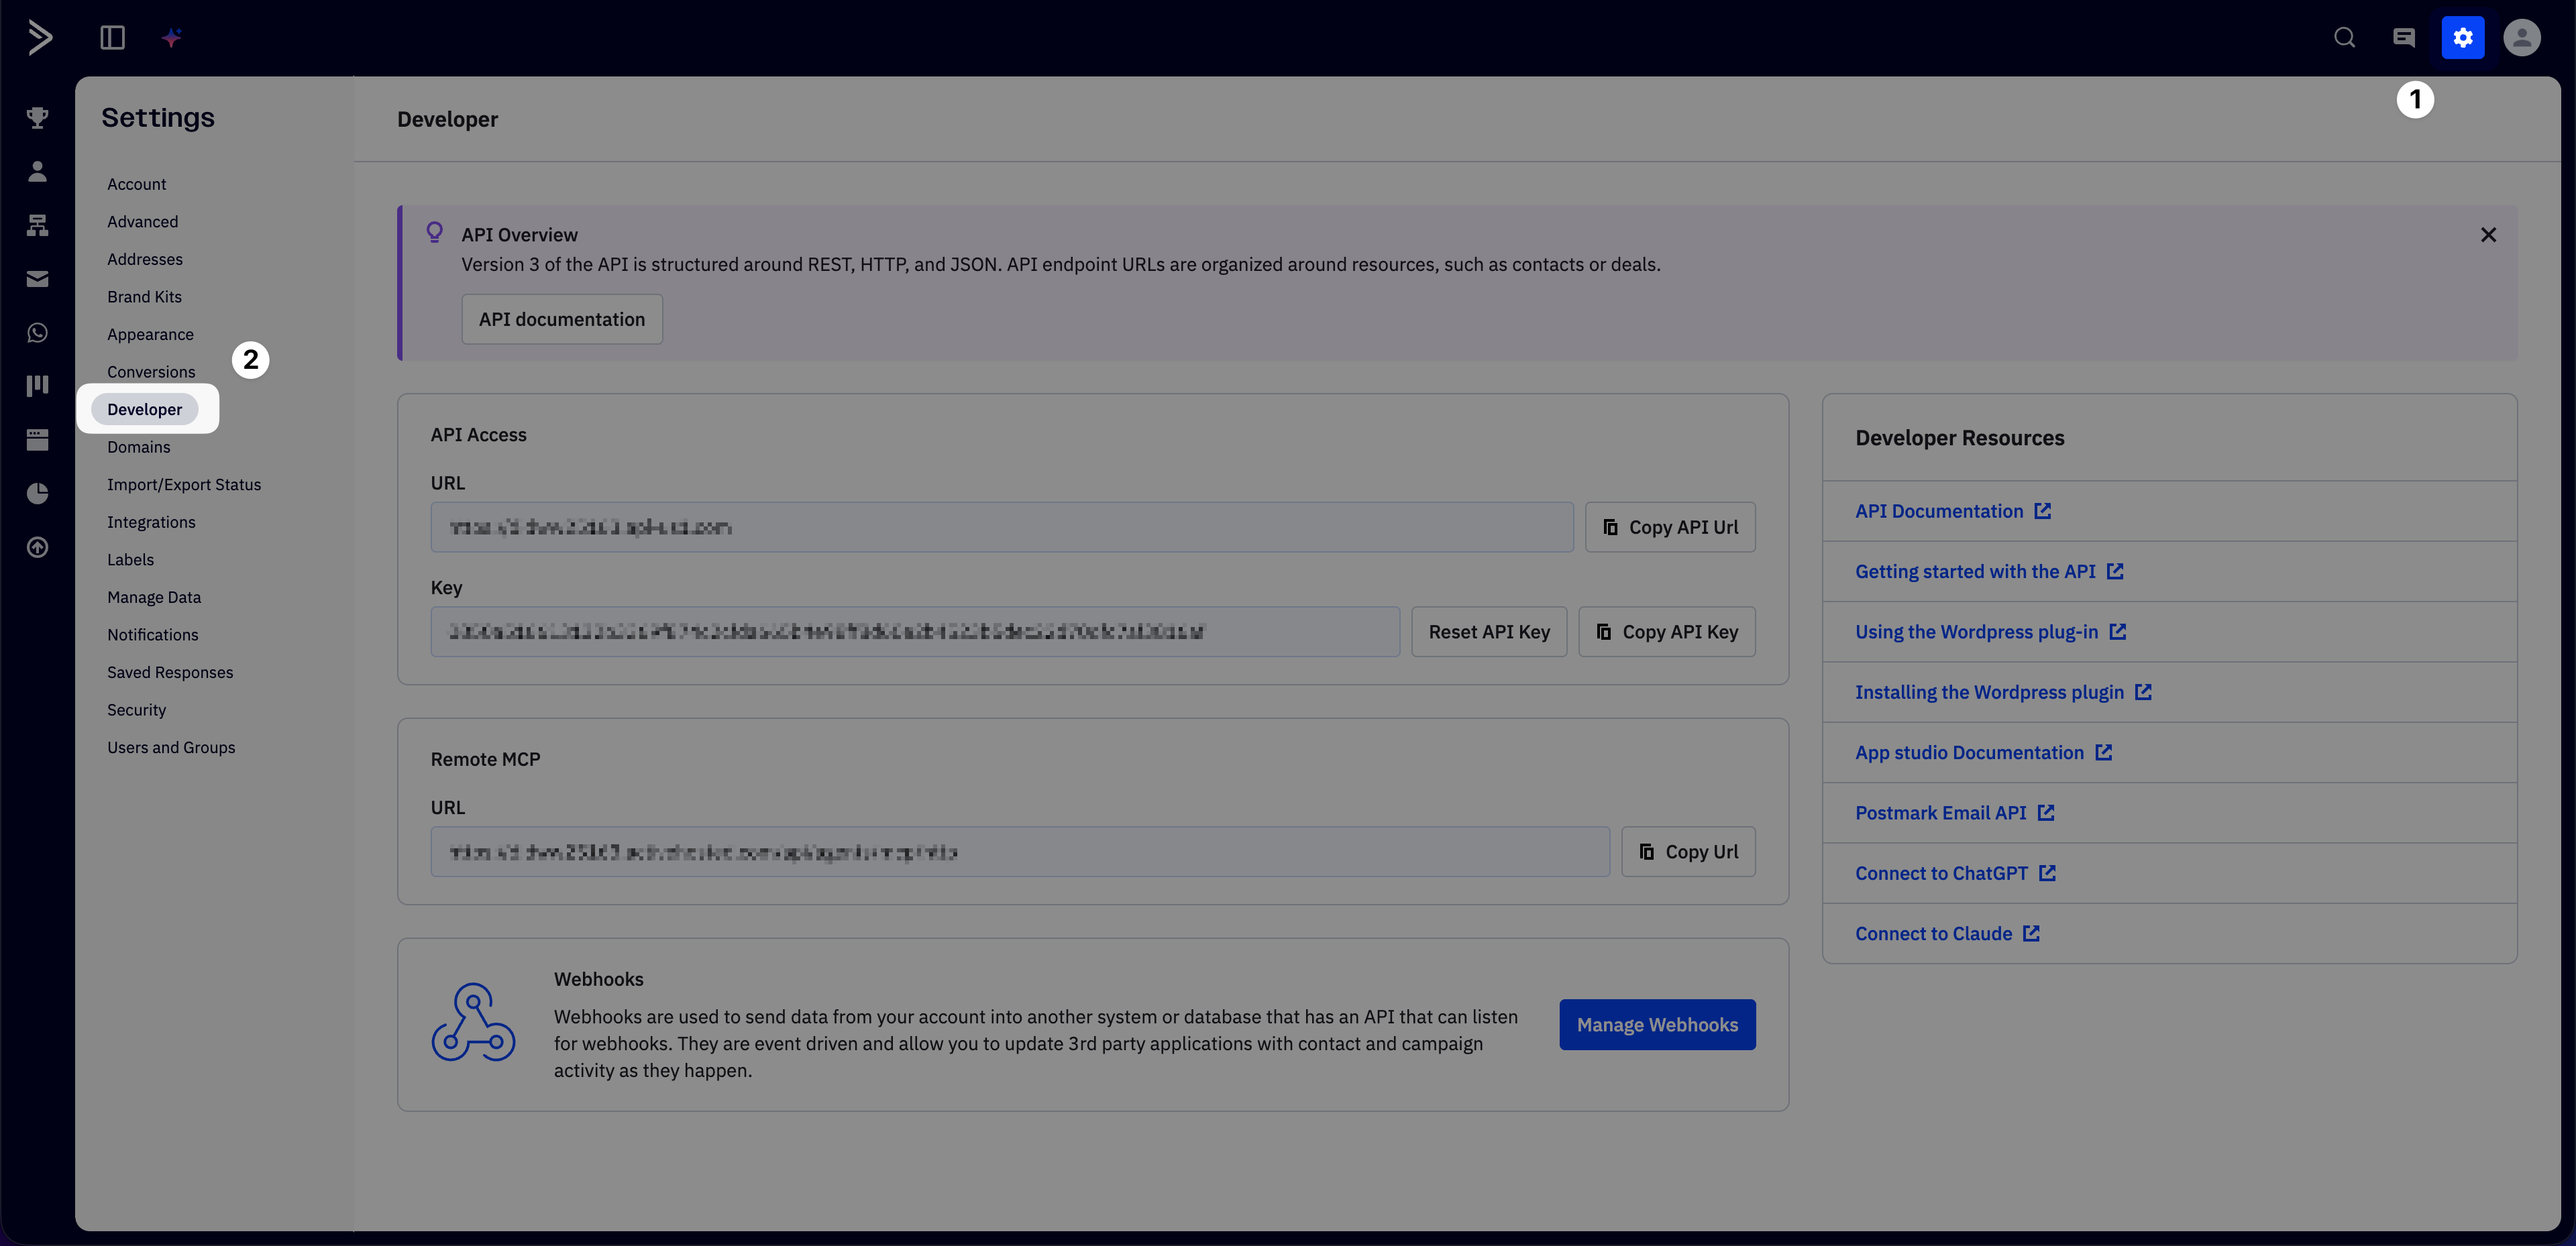Open the Connect to Claude link
The width and height of the screenshot is (2576, 1246).
click(1933, 933)
